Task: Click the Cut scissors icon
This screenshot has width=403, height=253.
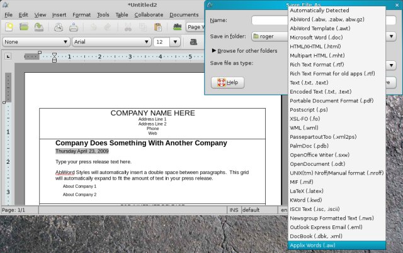Action: (128, 27)
